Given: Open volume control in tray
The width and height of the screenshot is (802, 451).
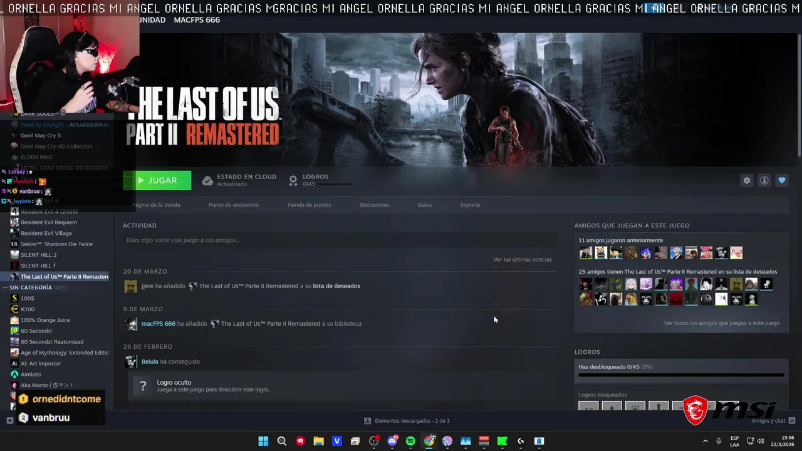Looking at the screenshot, I should click(761, 441).
